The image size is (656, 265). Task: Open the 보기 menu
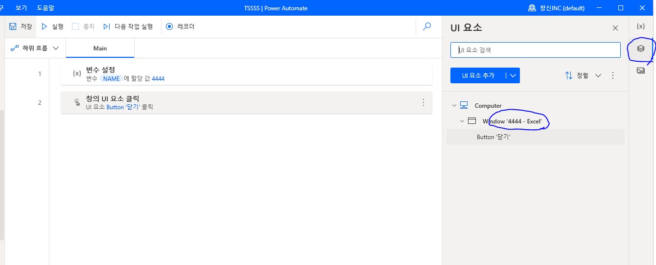21,8
